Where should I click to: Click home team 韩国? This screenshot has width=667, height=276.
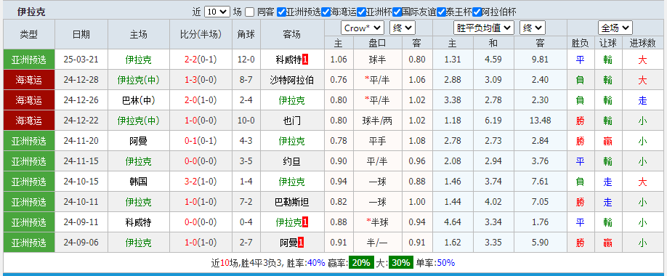(138, 182)
